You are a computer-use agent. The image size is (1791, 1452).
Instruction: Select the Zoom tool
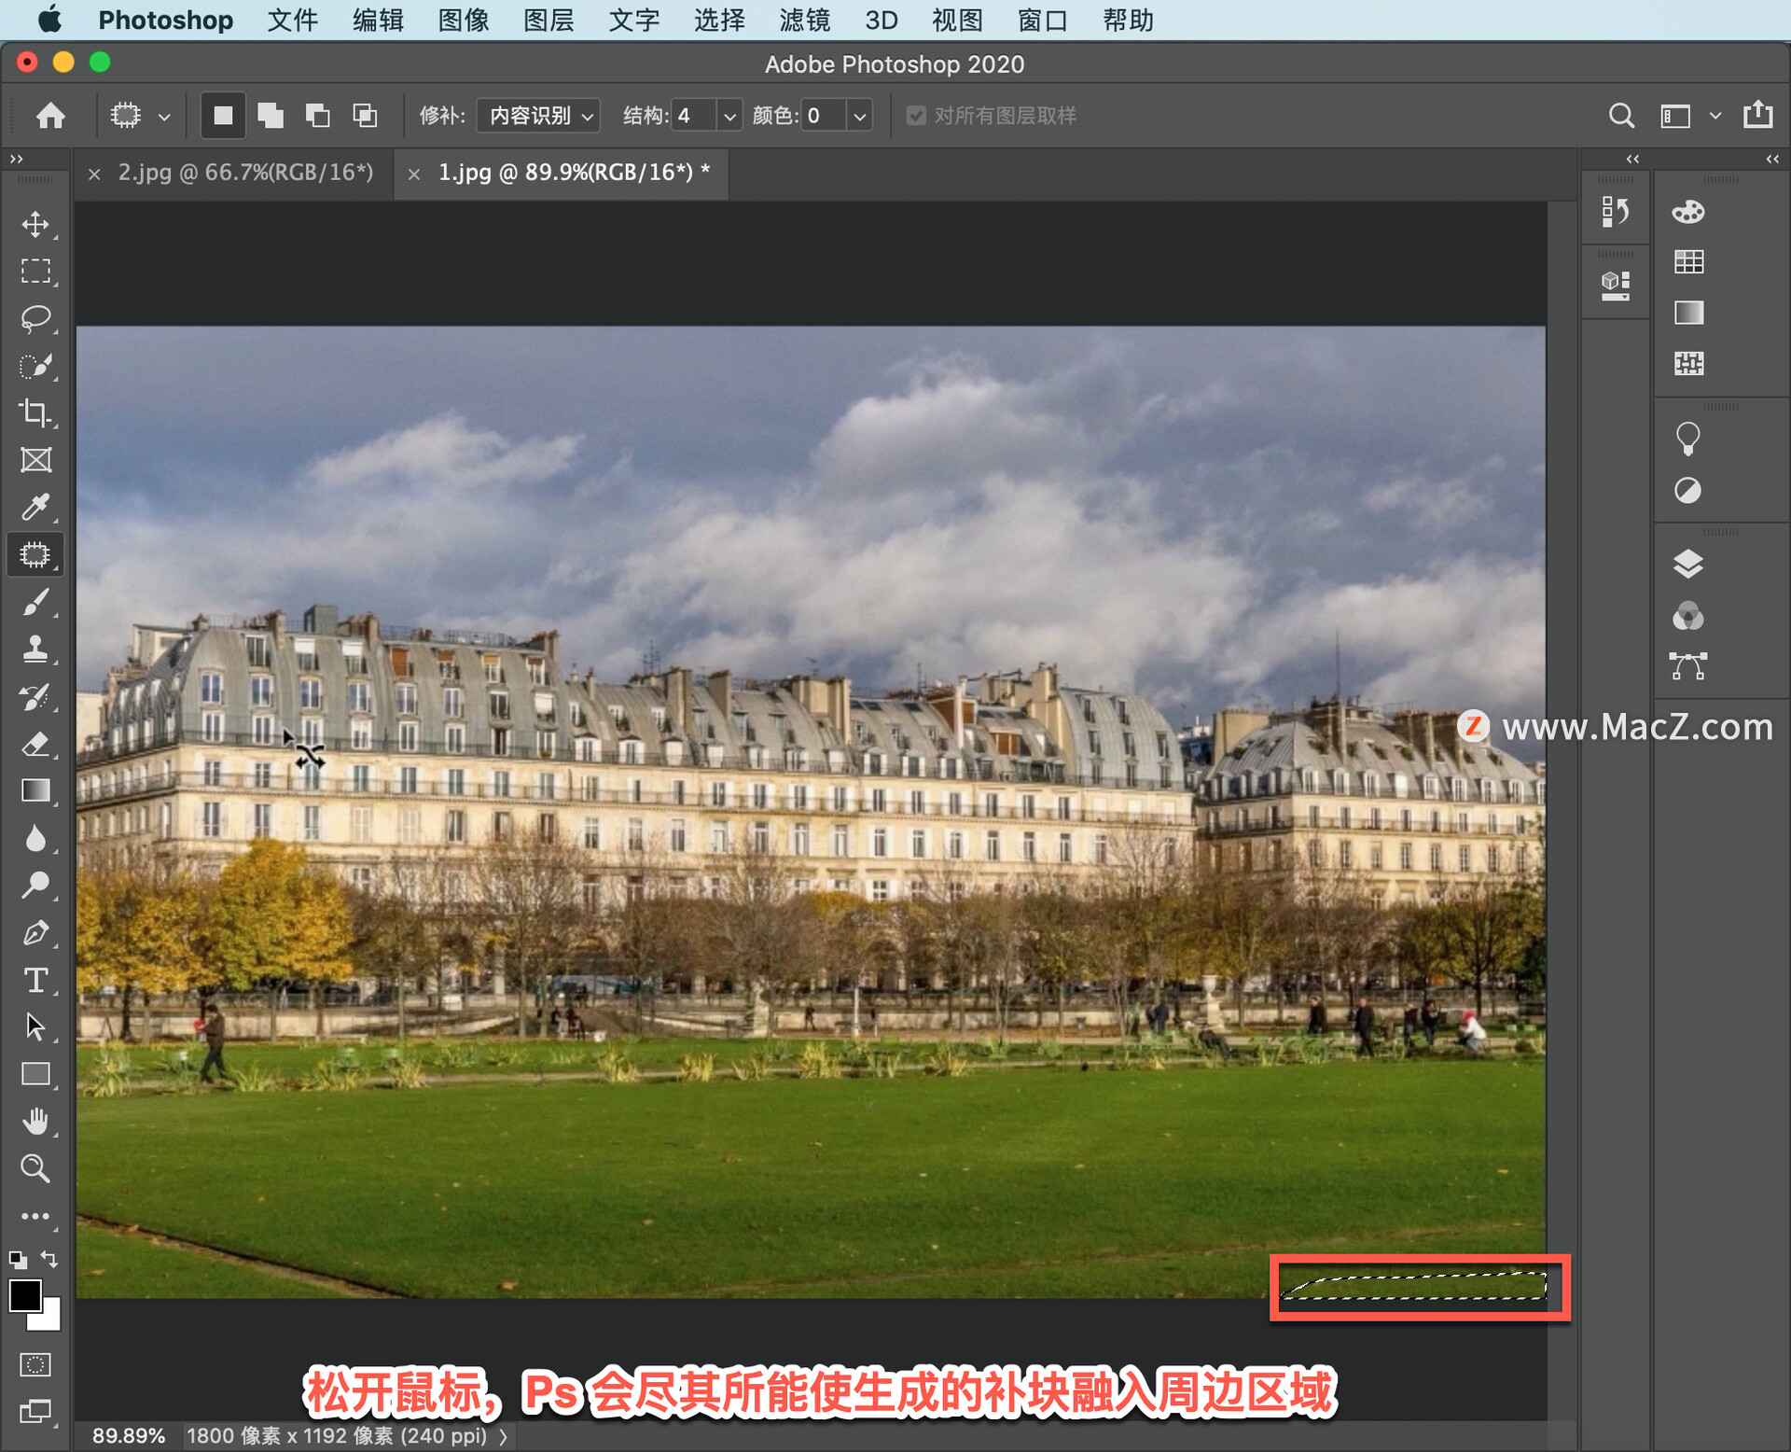pos(35,1168)
